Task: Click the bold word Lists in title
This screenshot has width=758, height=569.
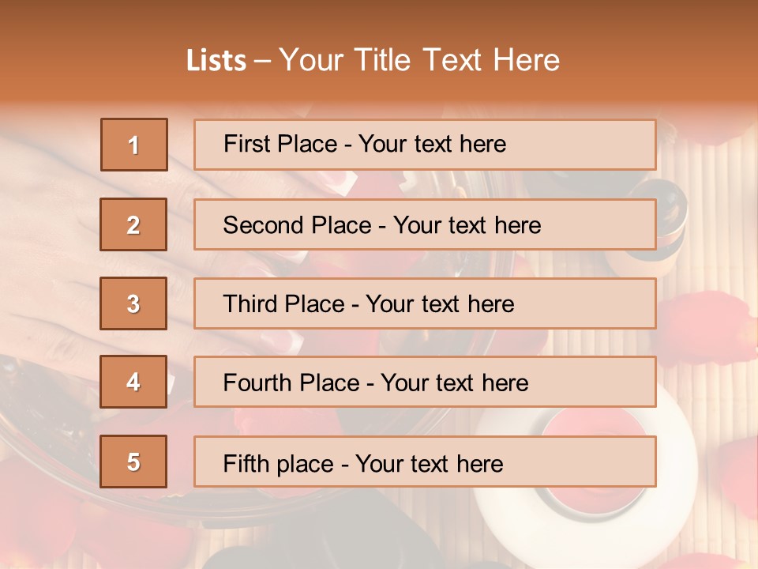Action: [216, 60]
